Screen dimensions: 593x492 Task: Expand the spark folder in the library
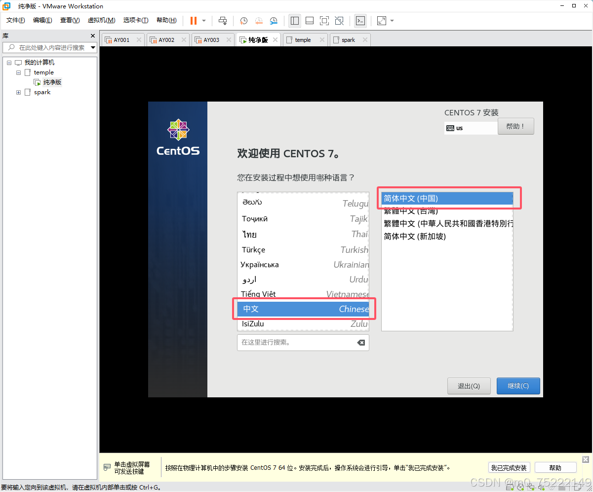tap(19, 92)
